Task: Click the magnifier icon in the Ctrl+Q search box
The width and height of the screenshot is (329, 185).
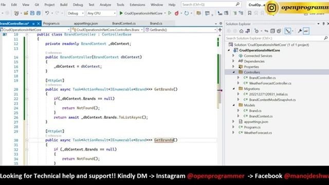Action: point(237,4)
